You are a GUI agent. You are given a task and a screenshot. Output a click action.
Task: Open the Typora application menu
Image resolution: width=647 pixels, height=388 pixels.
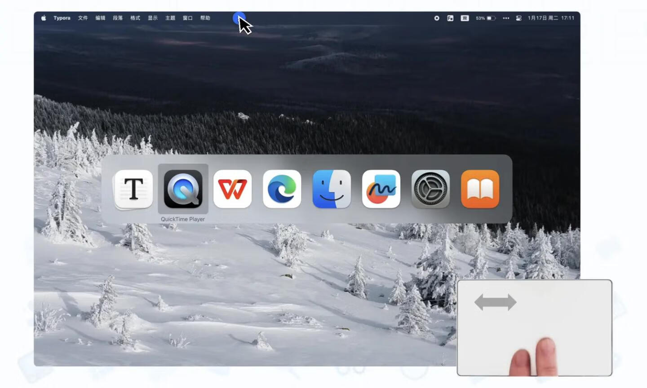pyautogui.click(x=62, y=18)
